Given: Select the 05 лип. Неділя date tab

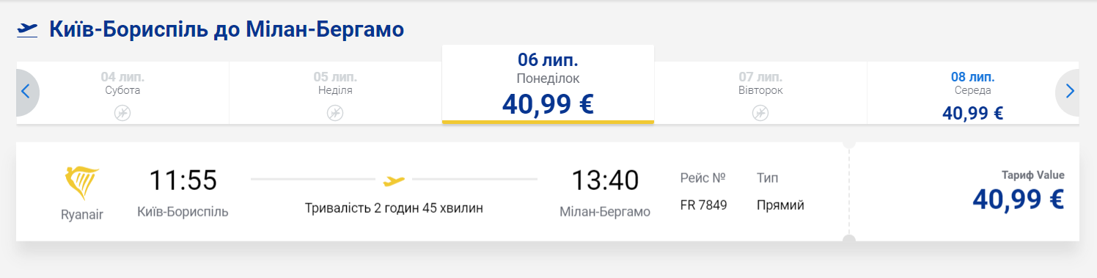Looking at the screenshot, I should [335, 92].
